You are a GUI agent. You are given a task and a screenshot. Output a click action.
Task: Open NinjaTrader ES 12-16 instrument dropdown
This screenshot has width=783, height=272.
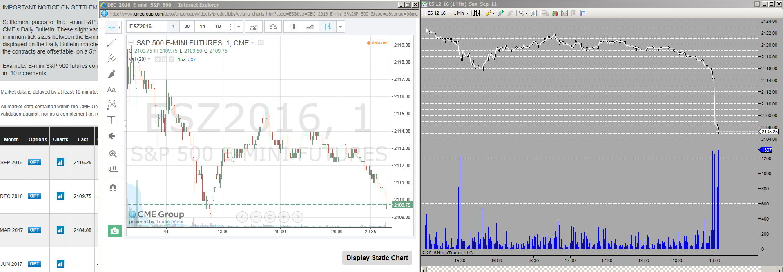pyautogui.click(x=439, y=13)
